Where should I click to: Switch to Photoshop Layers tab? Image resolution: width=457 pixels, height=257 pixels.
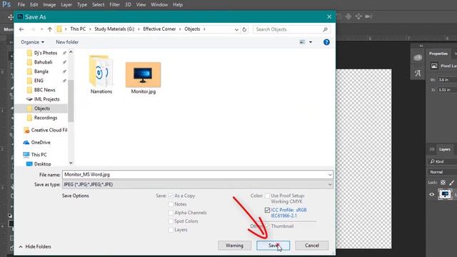(x=445, y=149)
